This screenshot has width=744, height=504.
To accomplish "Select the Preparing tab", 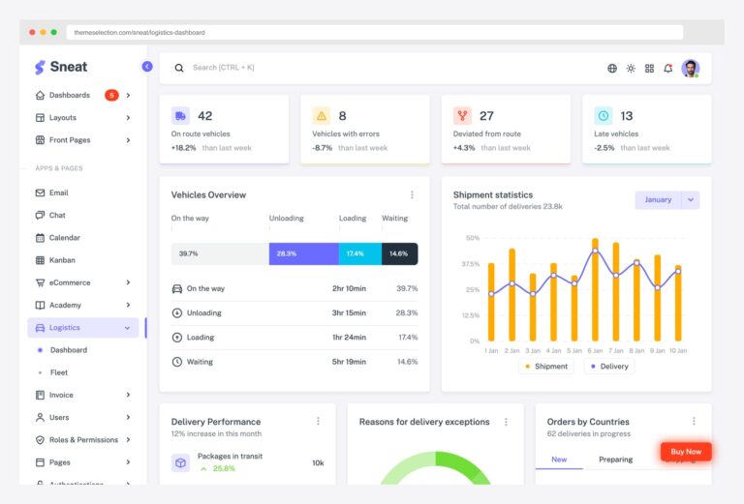I will point(615,460).
